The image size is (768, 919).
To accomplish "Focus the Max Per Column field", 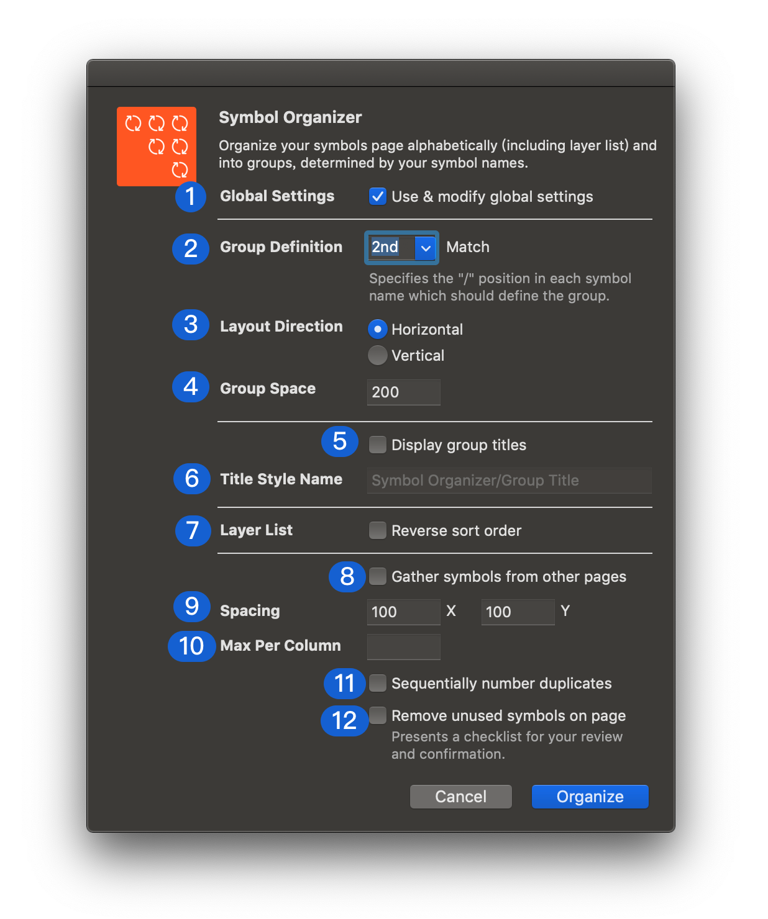I will tap(403, 646).
